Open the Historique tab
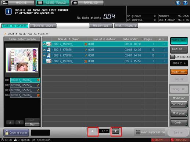The height and width of the screenshot is (142, 190). (101, 26)
